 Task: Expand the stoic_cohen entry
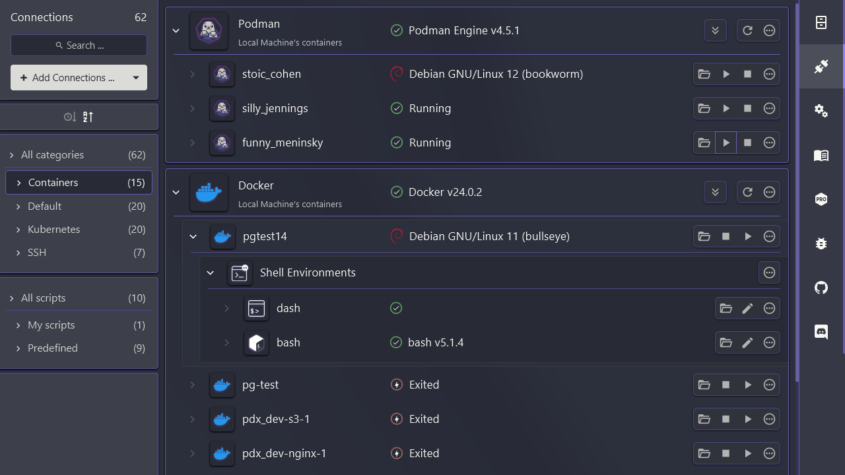tap(193, 74)
